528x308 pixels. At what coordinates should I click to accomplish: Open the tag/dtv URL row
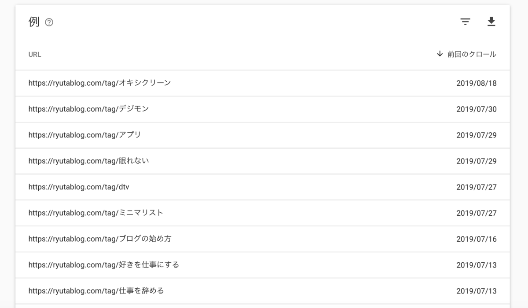263,187
